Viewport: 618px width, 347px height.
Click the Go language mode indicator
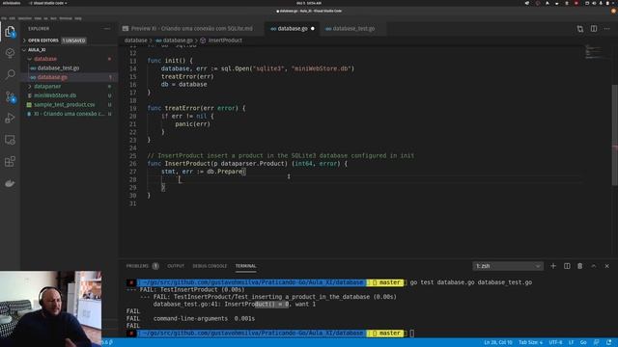[x=583, y=342]
